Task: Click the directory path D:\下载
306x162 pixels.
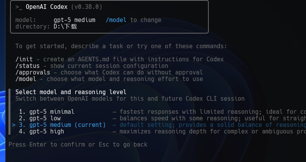Action: tap(65, 26)
